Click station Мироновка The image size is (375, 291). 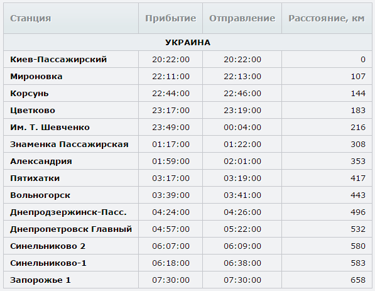pyautogui.click(x=36, y=76)
